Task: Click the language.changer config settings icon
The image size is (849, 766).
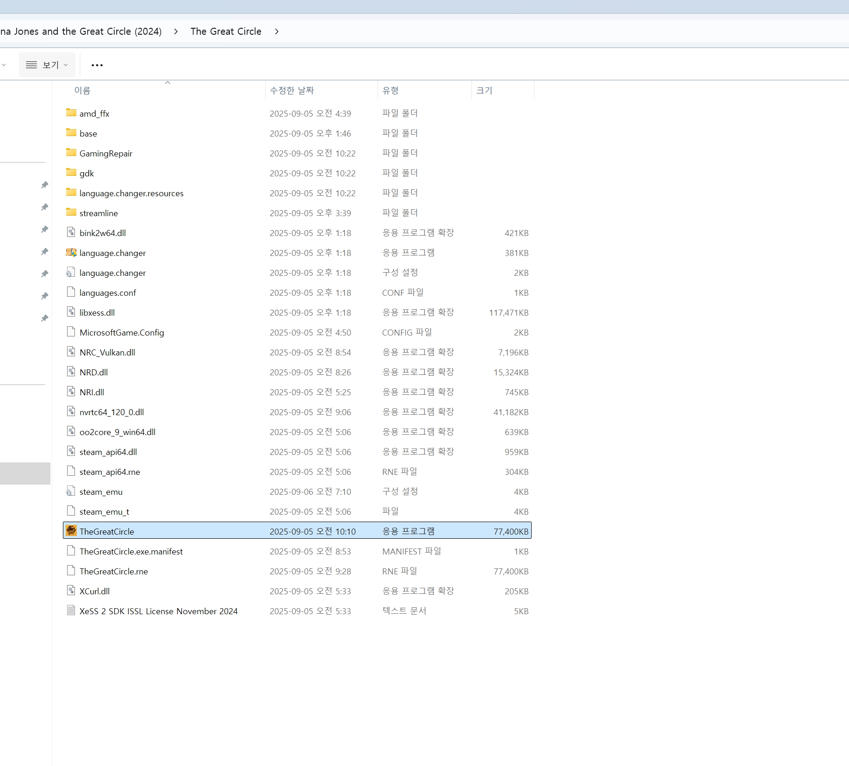Action: 71,272
